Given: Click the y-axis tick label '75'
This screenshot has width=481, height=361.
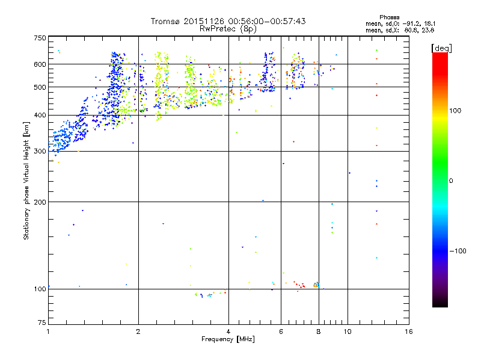Looking at the screenshot, I should tap(42, 322).
